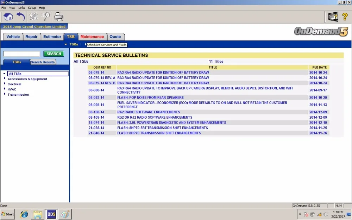Viewport: 352px width, 220px height.
Task: Launch Internet Explorer from taskbar
Action: [x=24, y=214]
